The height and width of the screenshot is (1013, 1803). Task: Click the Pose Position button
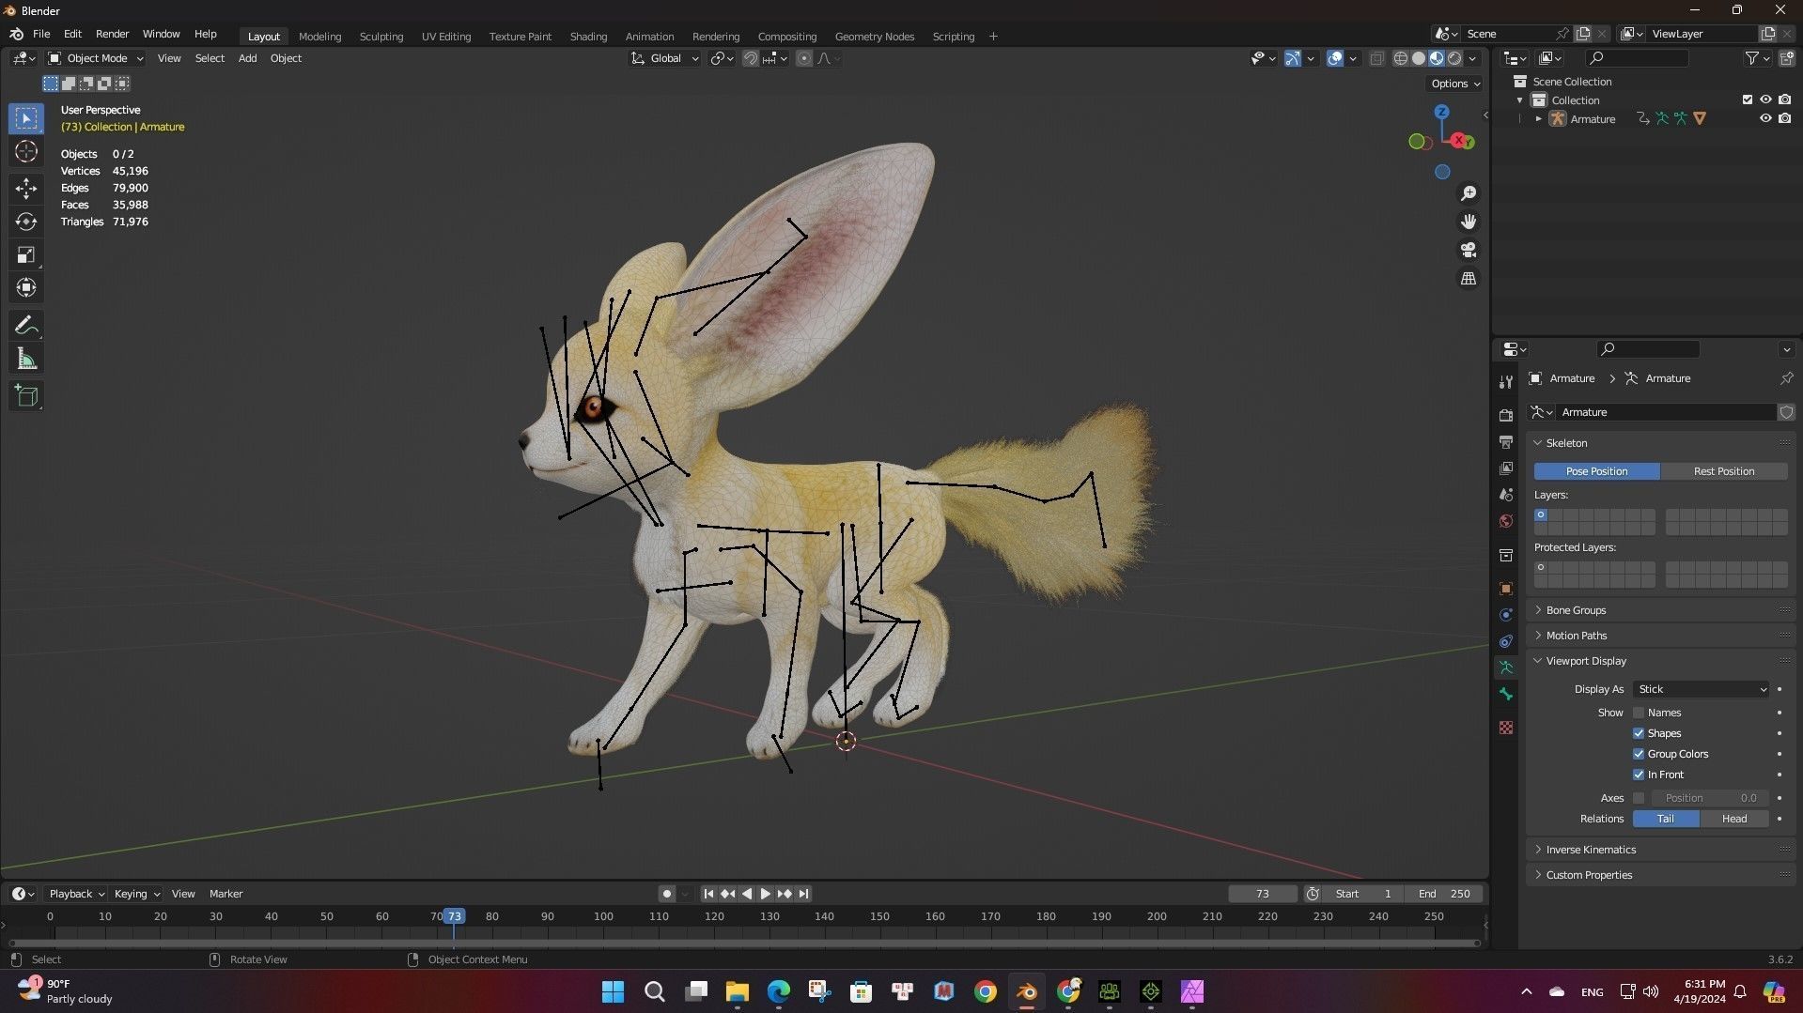[1596, 471]
